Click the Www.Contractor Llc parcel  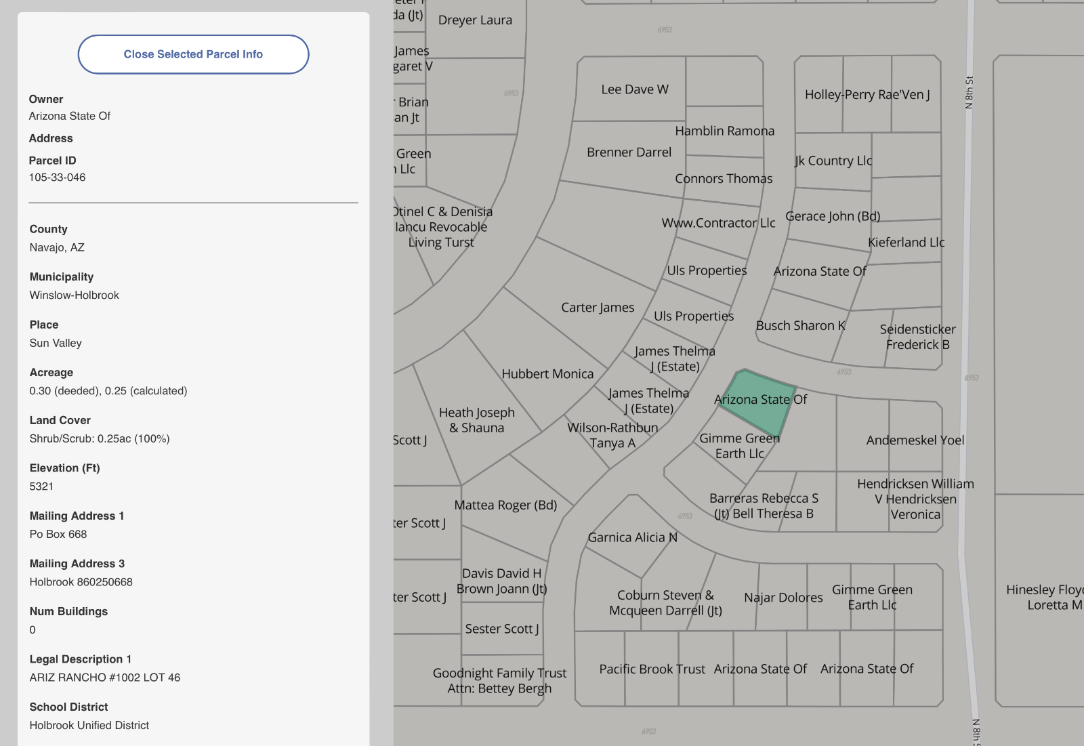click(x=719, y=223)
